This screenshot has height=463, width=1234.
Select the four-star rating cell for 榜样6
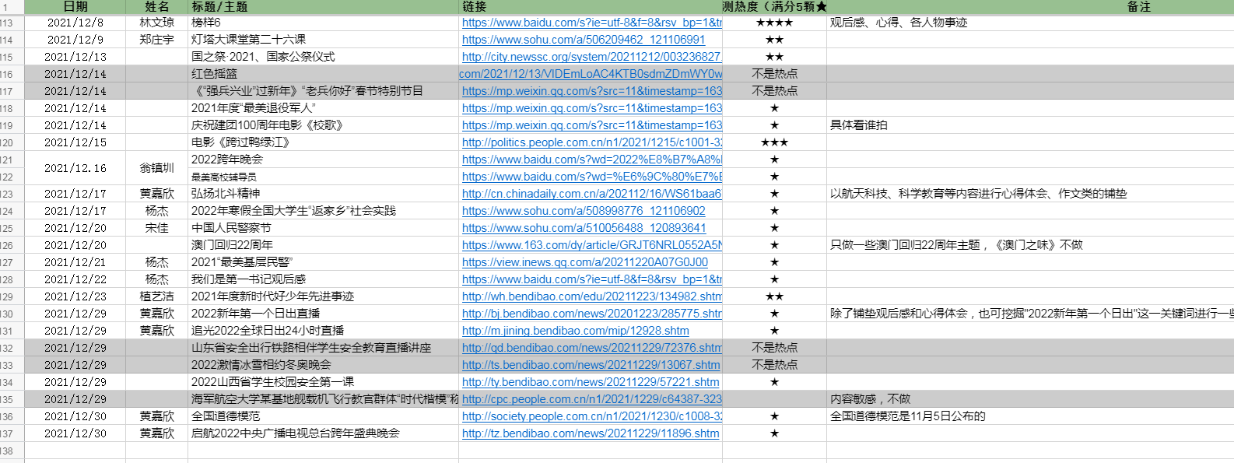pyautogui.click(x=774, y=23)
